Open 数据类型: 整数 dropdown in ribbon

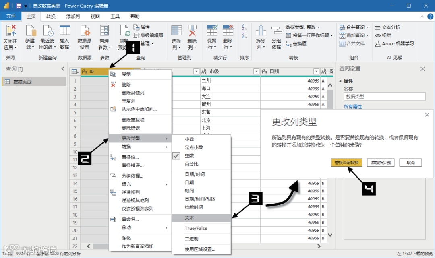tap(302, 27)
